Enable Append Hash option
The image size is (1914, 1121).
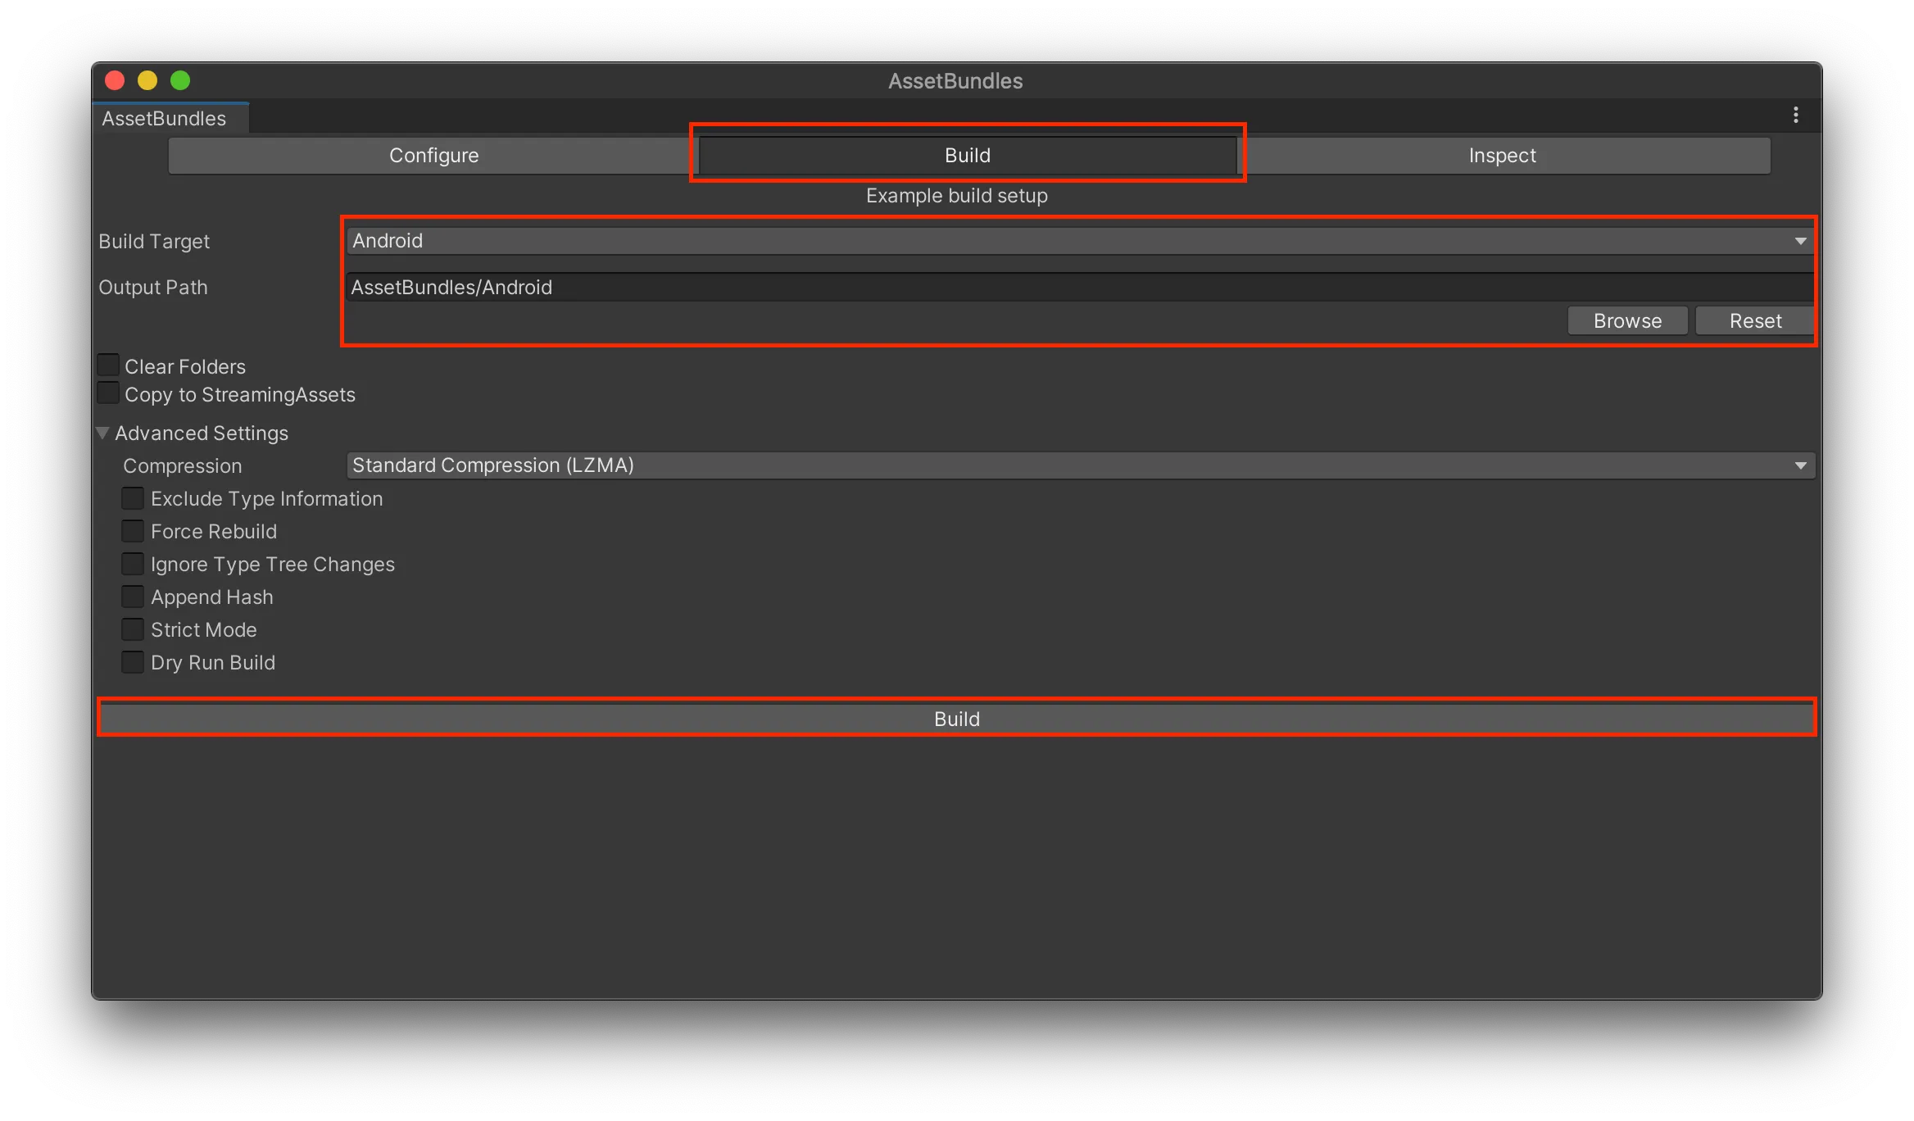tap(132, 596)
